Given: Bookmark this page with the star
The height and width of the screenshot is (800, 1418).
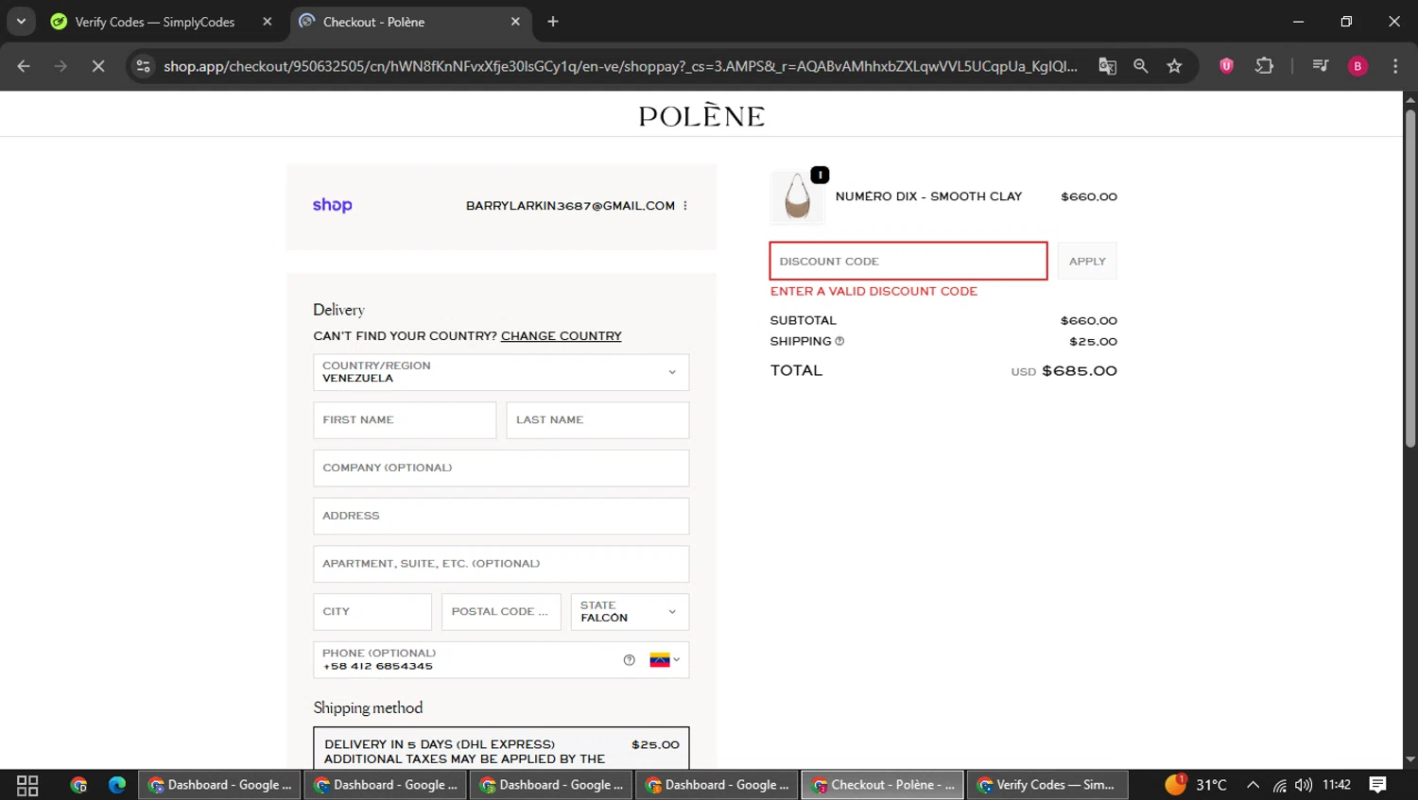Looking at the screenshot, I should tap(1174, 66).
